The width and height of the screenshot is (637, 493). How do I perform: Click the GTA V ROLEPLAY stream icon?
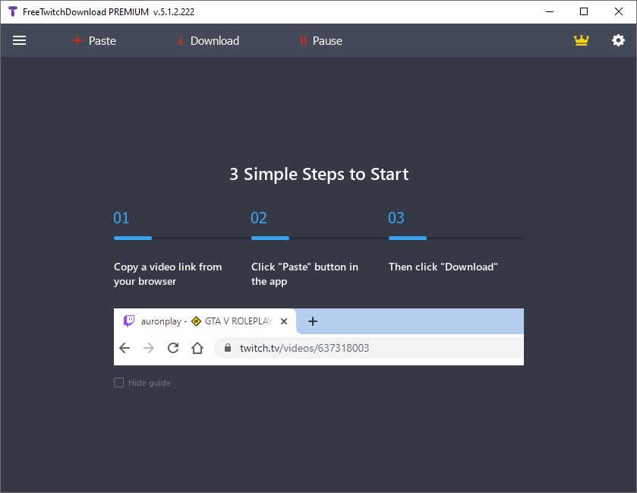point(194,321)
